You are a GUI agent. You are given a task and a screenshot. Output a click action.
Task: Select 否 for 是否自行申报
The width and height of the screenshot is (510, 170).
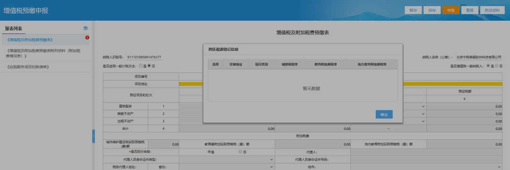click(x=240, y=152)
